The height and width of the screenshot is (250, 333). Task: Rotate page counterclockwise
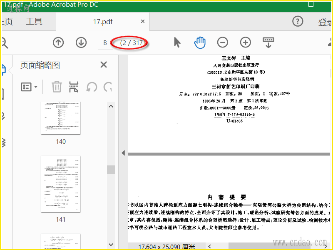[x=92, y=87]
